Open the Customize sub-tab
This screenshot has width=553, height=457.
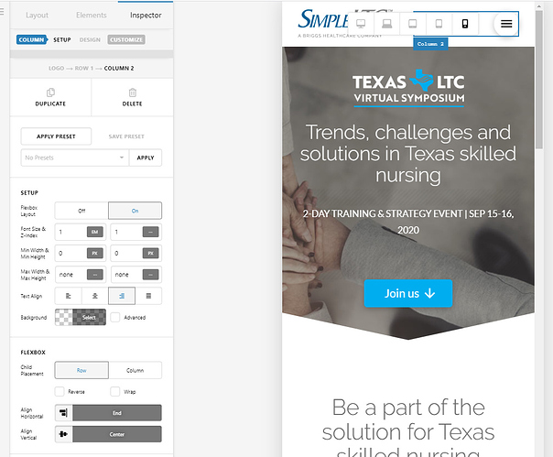point(126,39)
